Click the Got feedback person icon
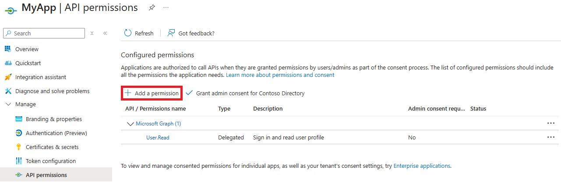The image size is (561, 184). click(171, 33)
